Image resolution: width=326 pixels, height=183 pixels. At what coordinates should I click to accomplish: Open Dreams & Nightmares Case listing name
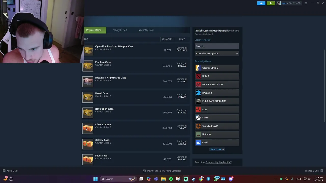[x=111, y=78]
